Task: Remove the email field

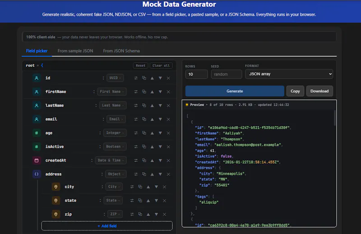Action: click(x=168, y=119)
